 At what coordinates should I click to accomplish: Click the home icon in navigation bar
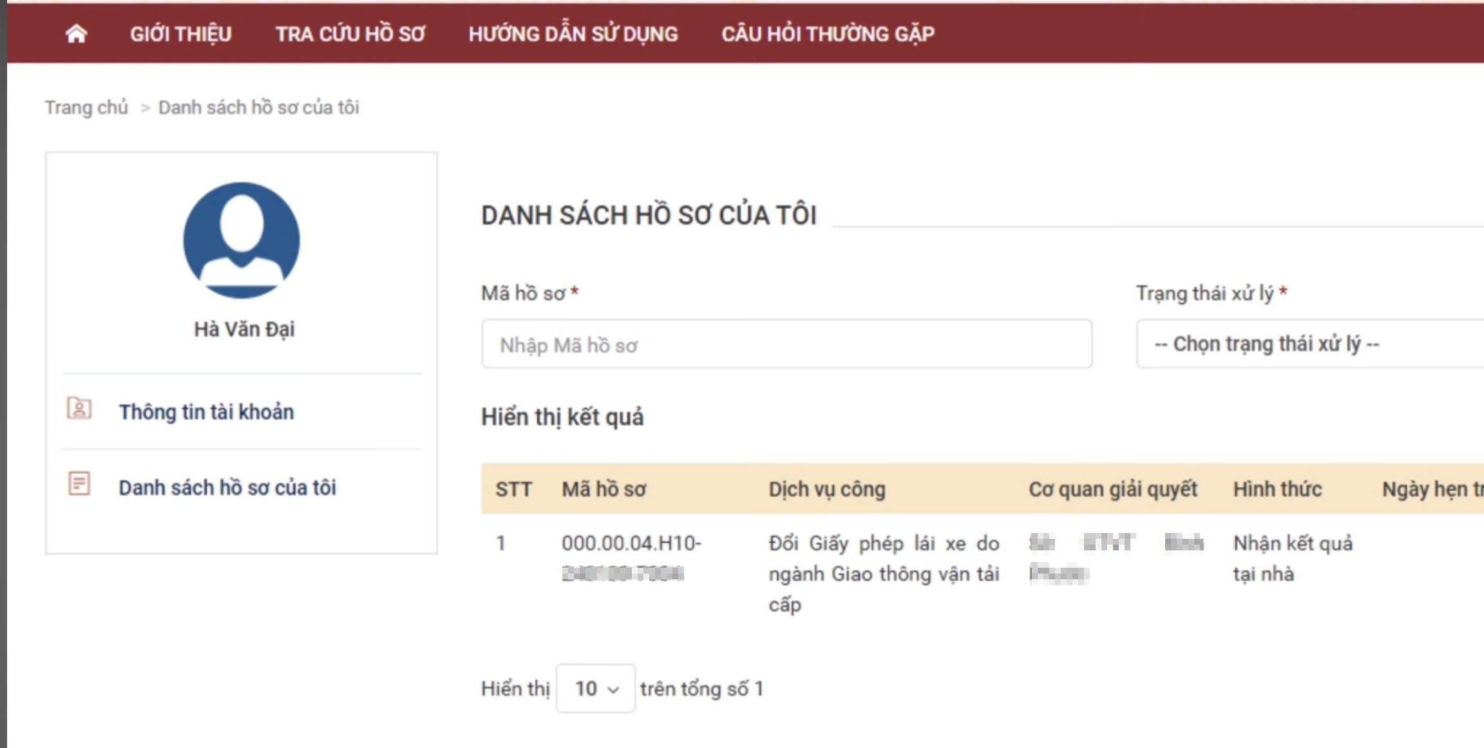tap(76, 33)
